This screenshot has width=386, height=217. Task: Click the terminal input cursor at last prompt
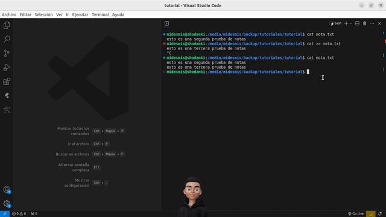pyautogui.click(x=308, y=72)
